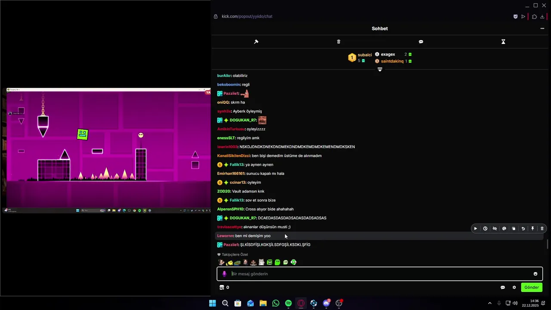551x310 pixels.
Task: Click the clock timeout icon in message actions
Action: click(485, 229)
